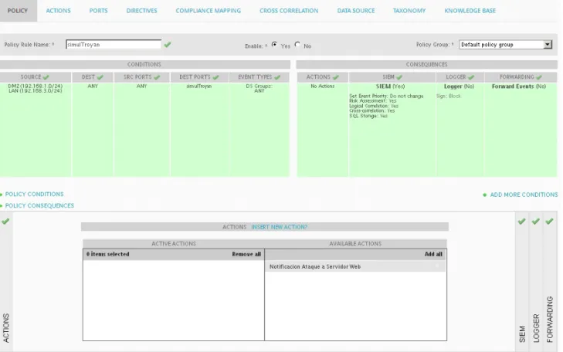Viewport: 563px width, 352px height.
Task: Select the Enable Yes radio button
Action: (x=274, y=45)
